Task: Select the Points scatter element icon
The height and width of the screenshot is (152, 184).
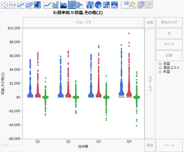Action: coord(5,5)
